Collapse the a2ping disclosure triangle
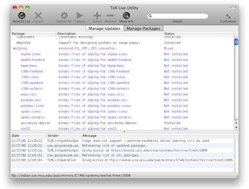The width and height of the screenshot is (249, 189). click(x=14, y=49)
